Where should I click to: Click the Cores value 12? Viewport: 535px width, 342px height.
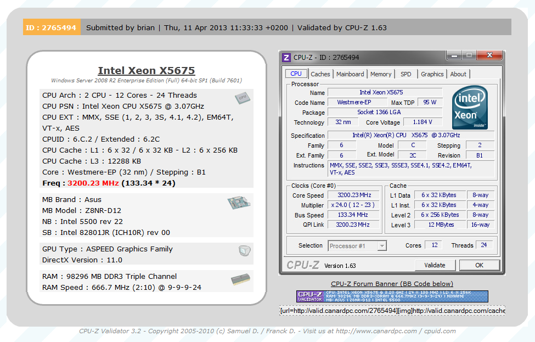[x=434, y=245]
